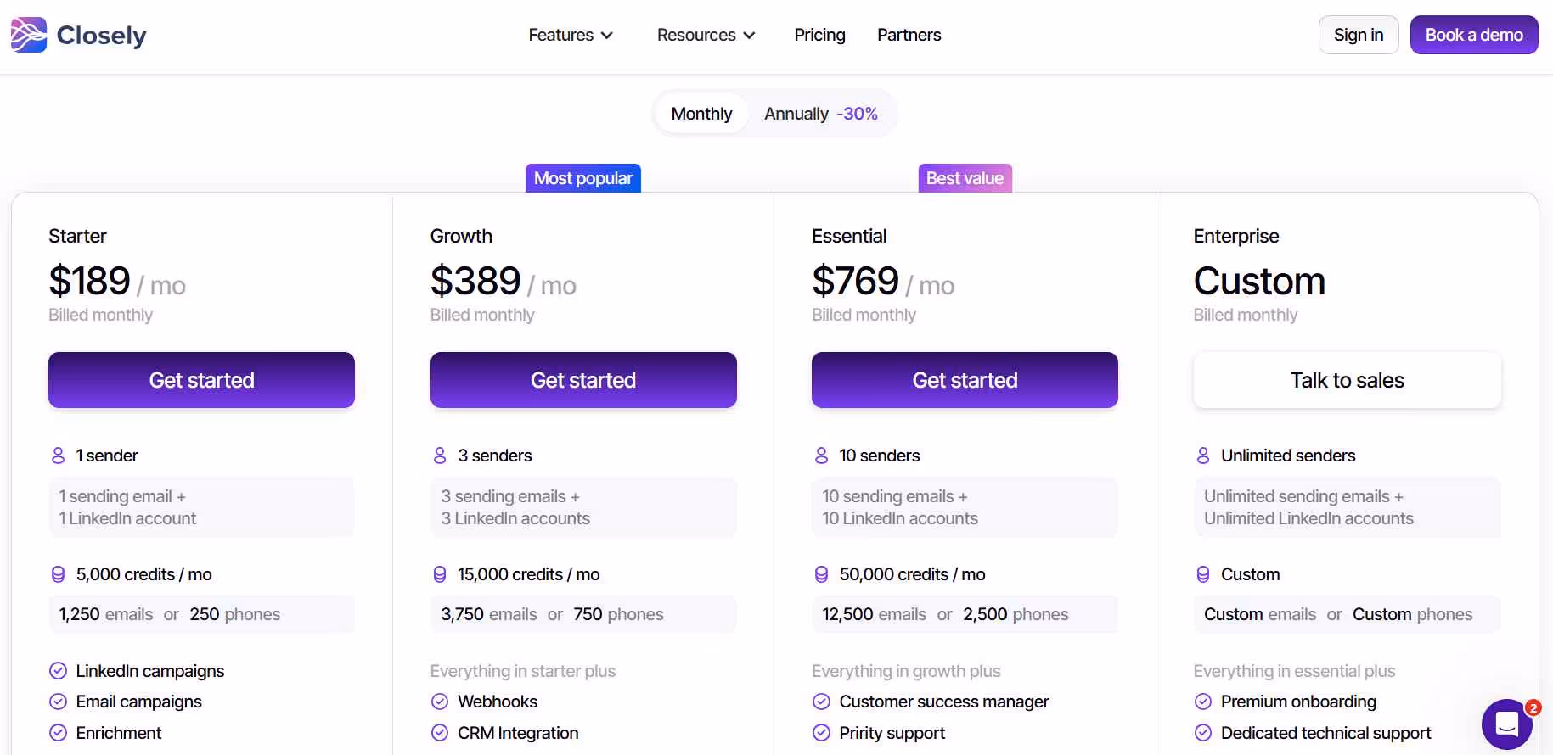
Task: Open the Pricing page
Action: point(819,35)
